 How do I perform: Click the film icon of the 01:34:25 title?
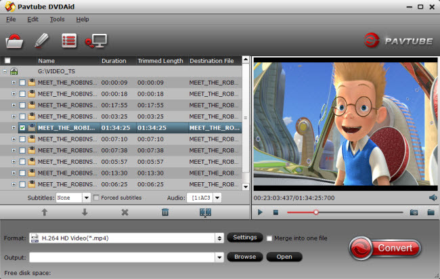click(x=31, y=128)
